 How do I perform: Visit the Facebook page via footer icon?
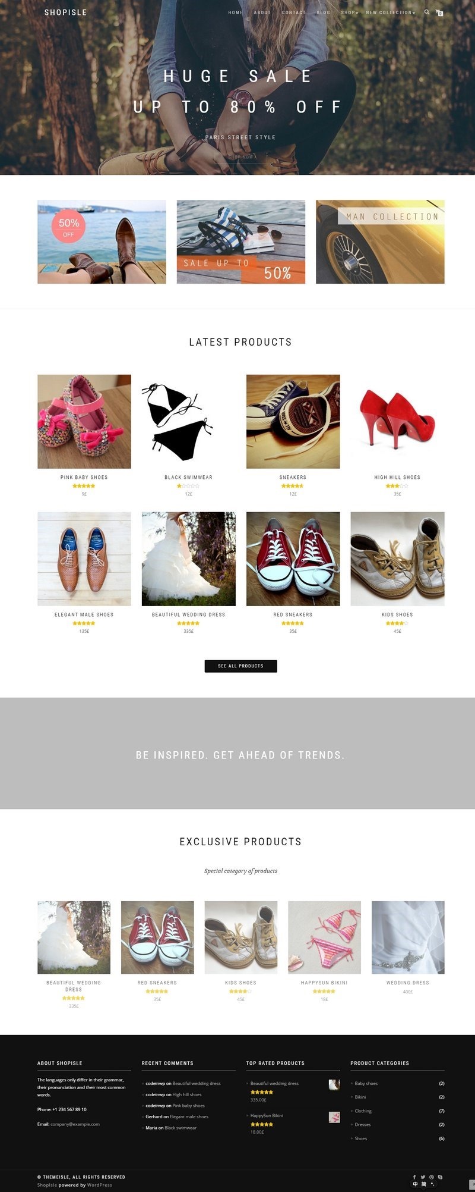click(x=414, y=1177)
